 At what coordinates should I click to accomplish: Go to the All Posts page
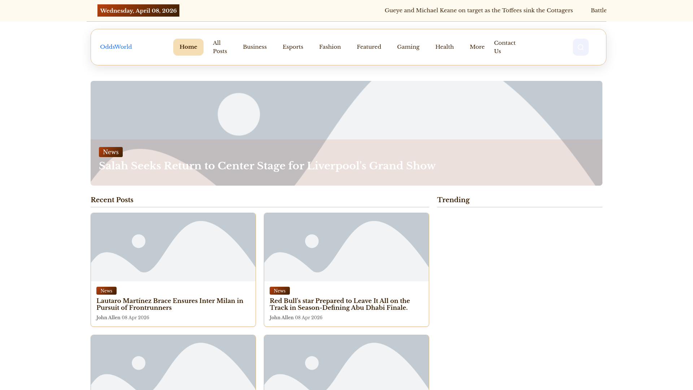click(x=220, y=47)
